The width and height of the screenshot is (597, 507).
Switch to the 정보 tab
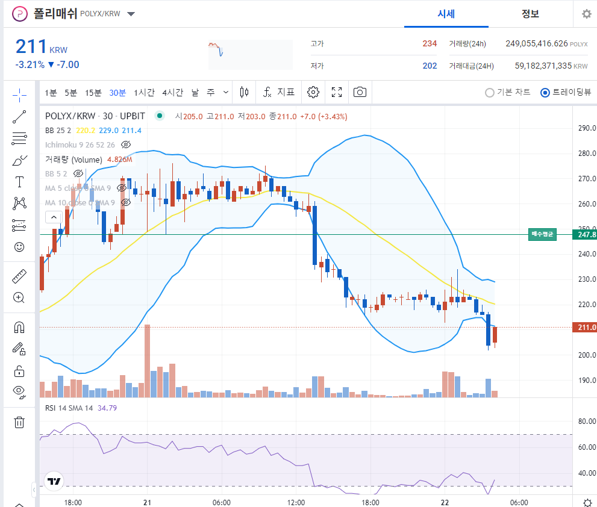click(x=530, y=14)
